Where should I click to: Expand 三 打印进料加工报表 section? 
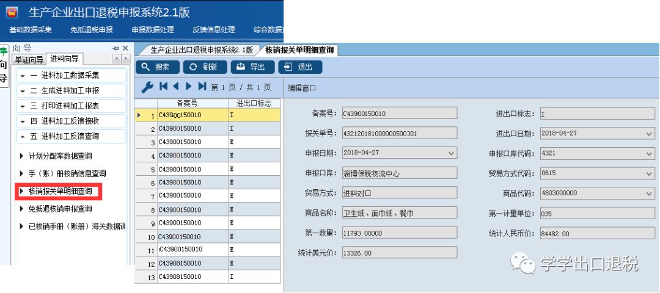(x=71, y=106)
